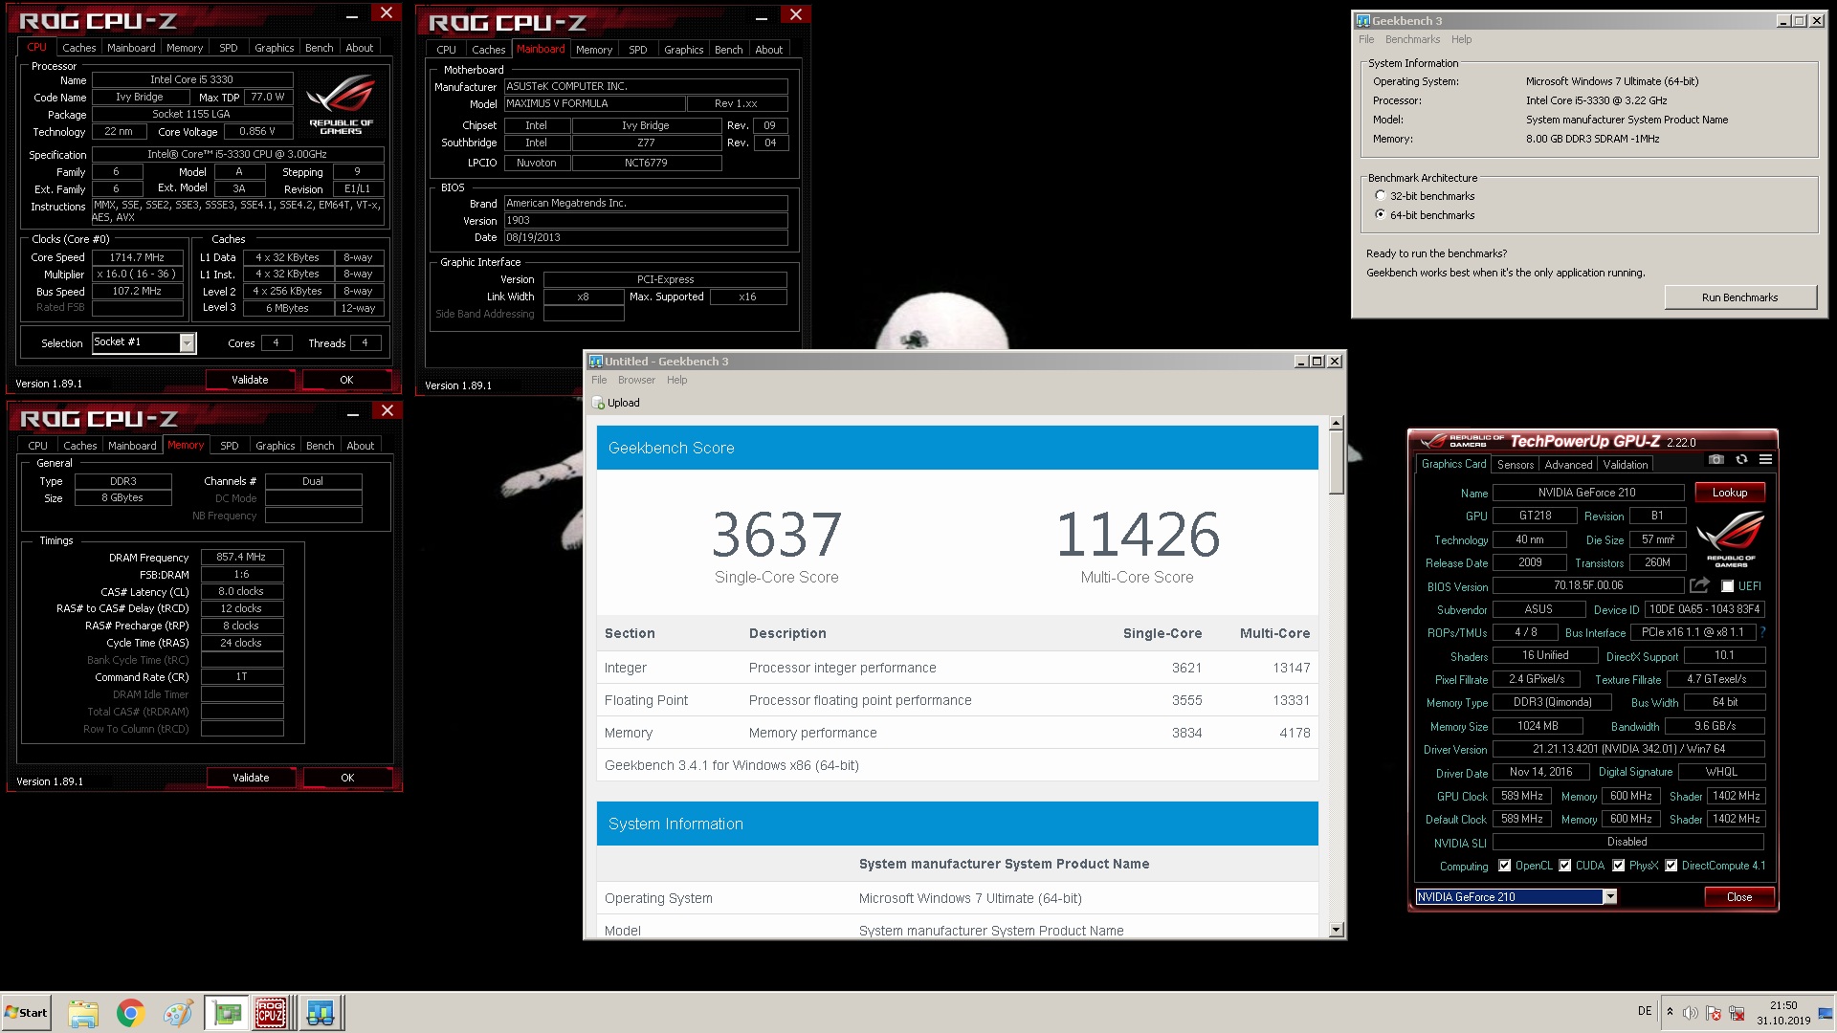
Task: Open Paint from the taskbar
Action: pos(177,1013)
